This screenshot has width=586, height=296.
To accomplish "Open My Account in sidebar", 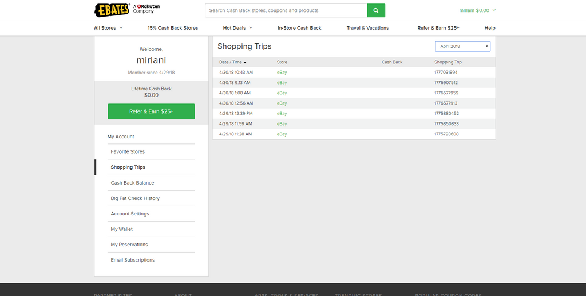I will [121, 137].
